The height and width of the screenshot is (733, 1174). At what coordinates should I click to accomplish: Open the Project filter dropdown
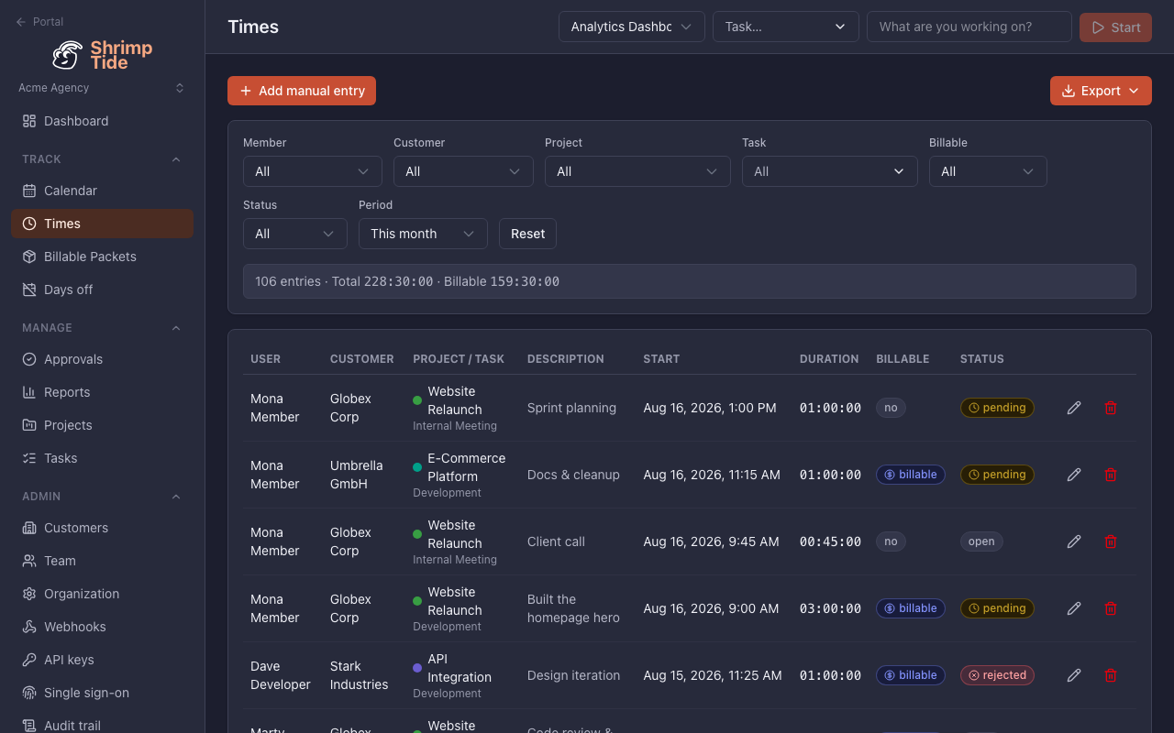coord(637,171)
